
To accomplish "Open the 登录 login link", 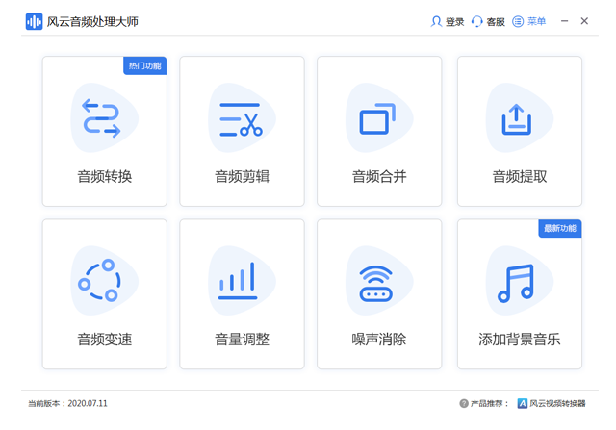I will pos(455,21).
